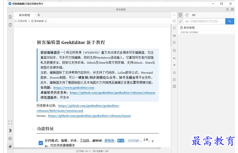
Task: Open settings with the gear icon
Action: click(x=10, y=139)
